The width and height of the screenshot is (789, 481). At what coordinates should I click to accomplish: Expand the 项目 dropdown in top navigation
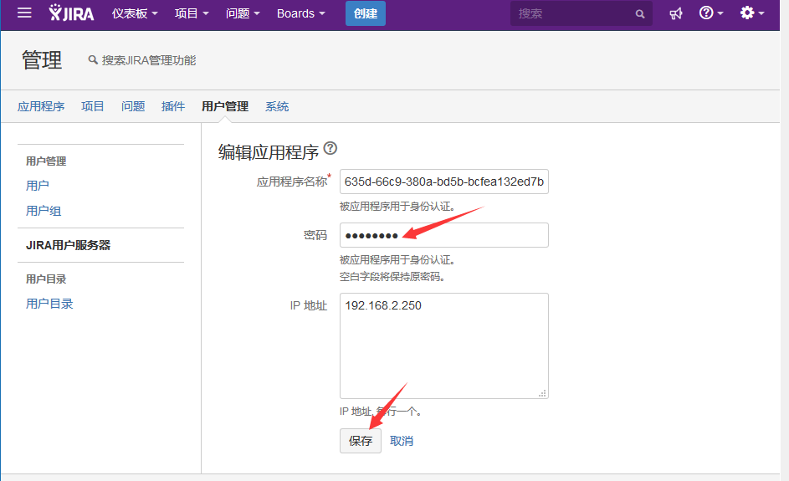[192, 13]
